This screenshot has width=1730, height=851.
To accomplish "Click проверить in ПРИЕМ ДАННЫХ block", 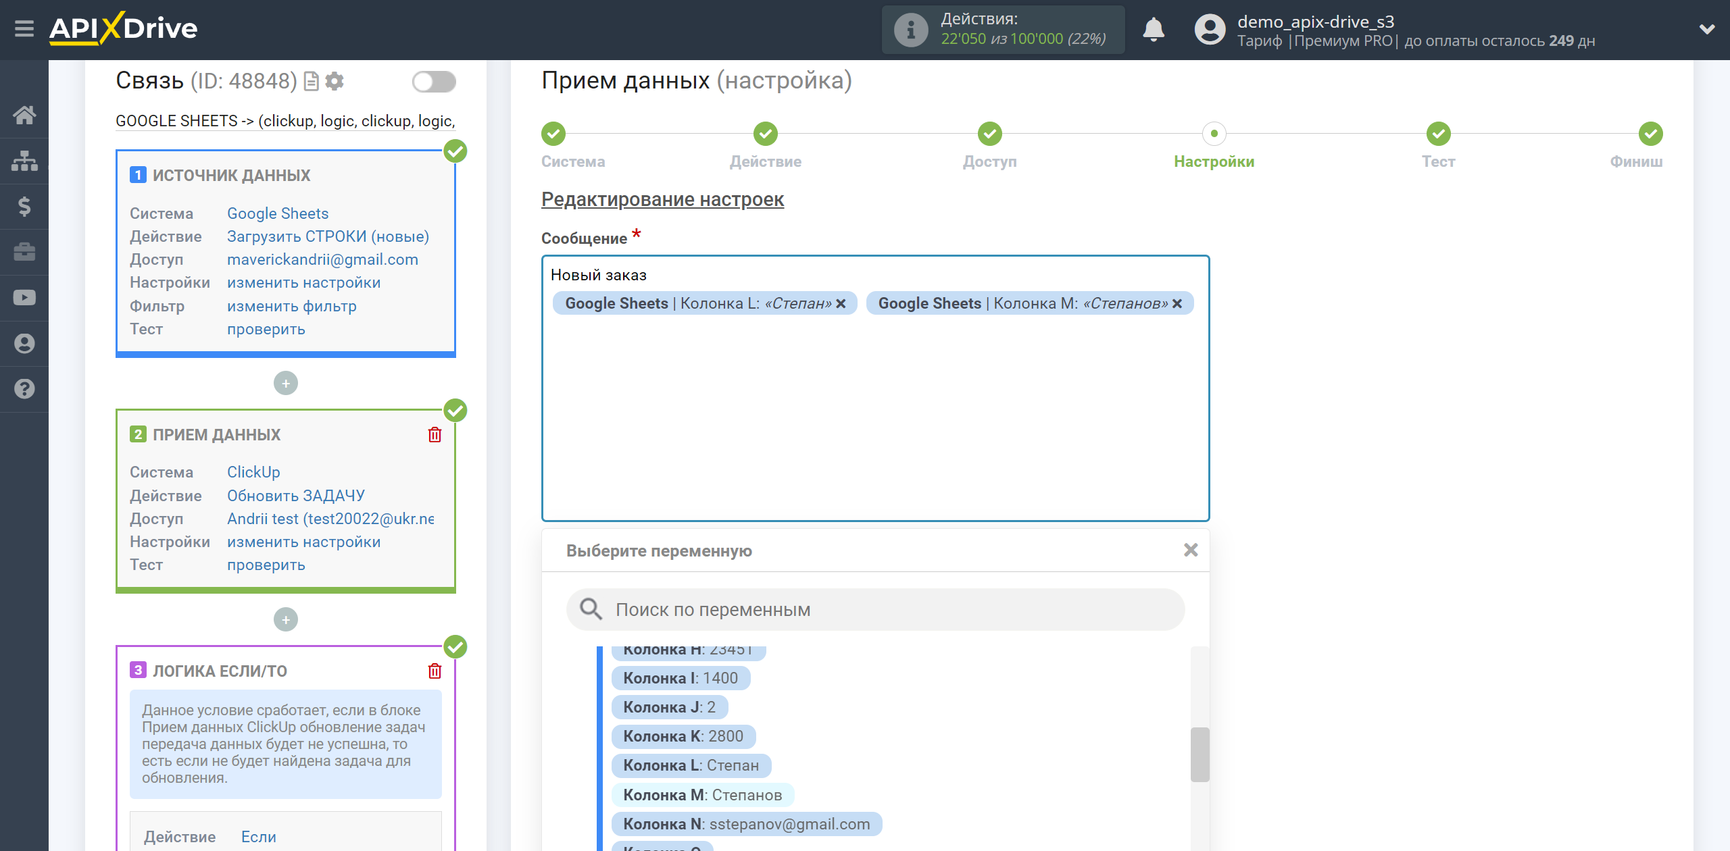I will coord(266,565).
